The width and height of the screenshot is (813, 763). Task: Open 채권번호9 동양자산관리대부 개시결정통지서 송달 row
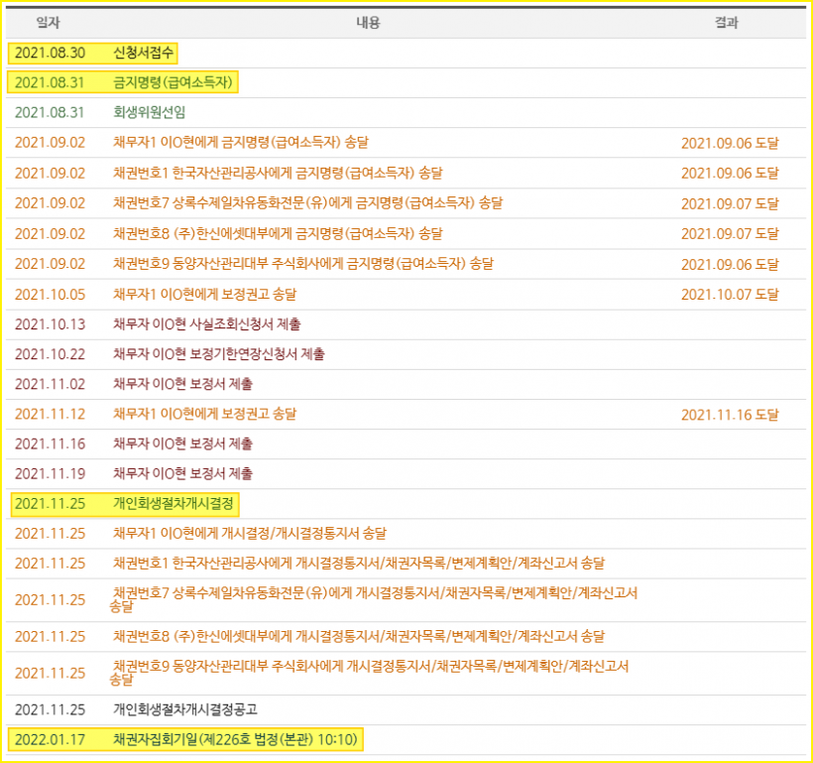369,673
